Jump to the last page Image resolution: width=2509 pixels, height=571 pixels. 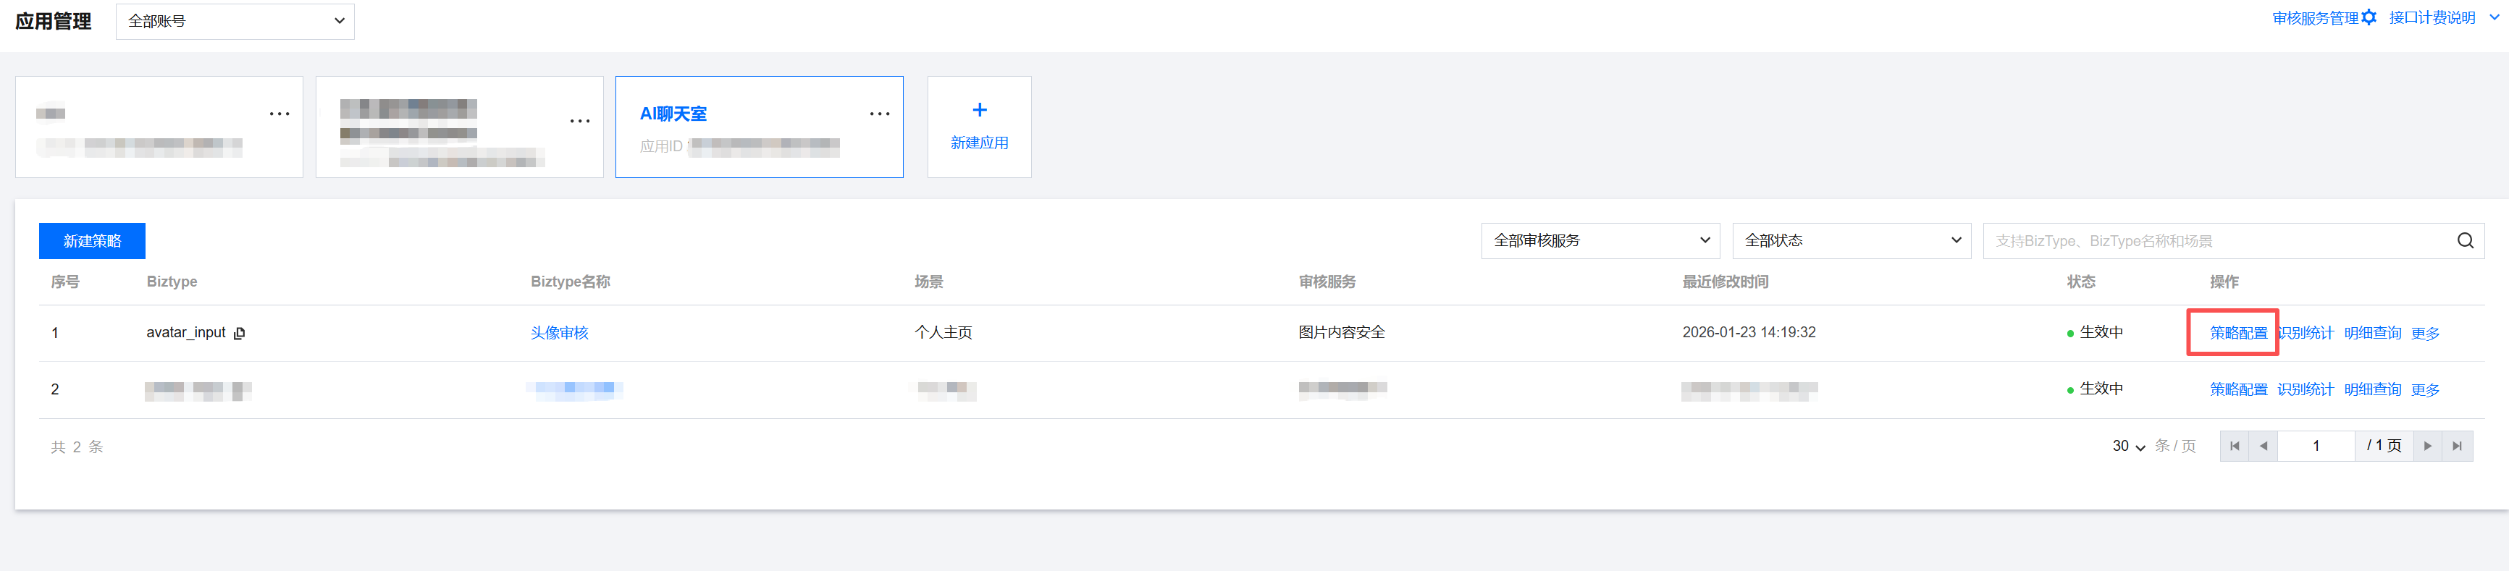point(2456,447)
